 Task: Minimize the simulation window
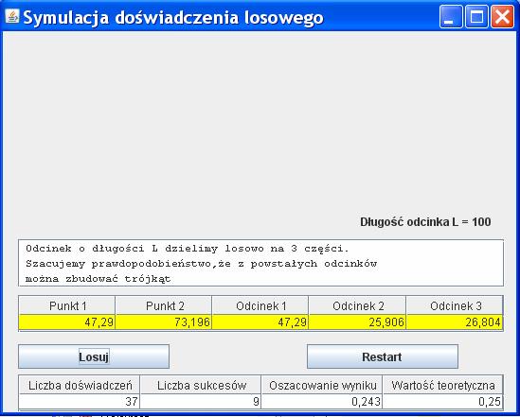point(450,16)
